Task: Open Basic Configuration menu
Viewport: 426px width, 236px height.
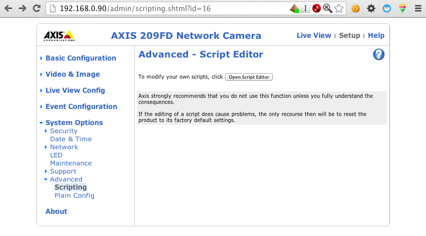Action: pos(81,58)
